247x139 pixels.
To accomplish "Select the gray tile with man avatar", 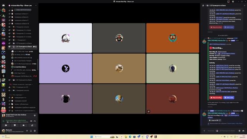I will point(119,38).
